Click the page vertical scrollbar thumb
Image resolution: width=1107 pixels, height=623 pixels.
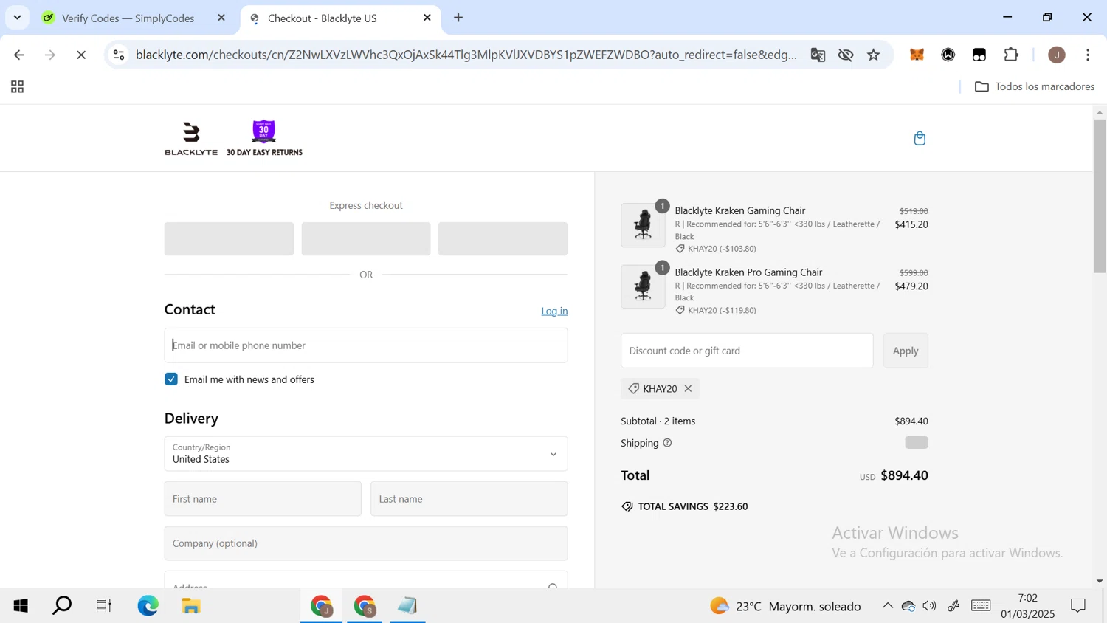(x=1100, y=196)
